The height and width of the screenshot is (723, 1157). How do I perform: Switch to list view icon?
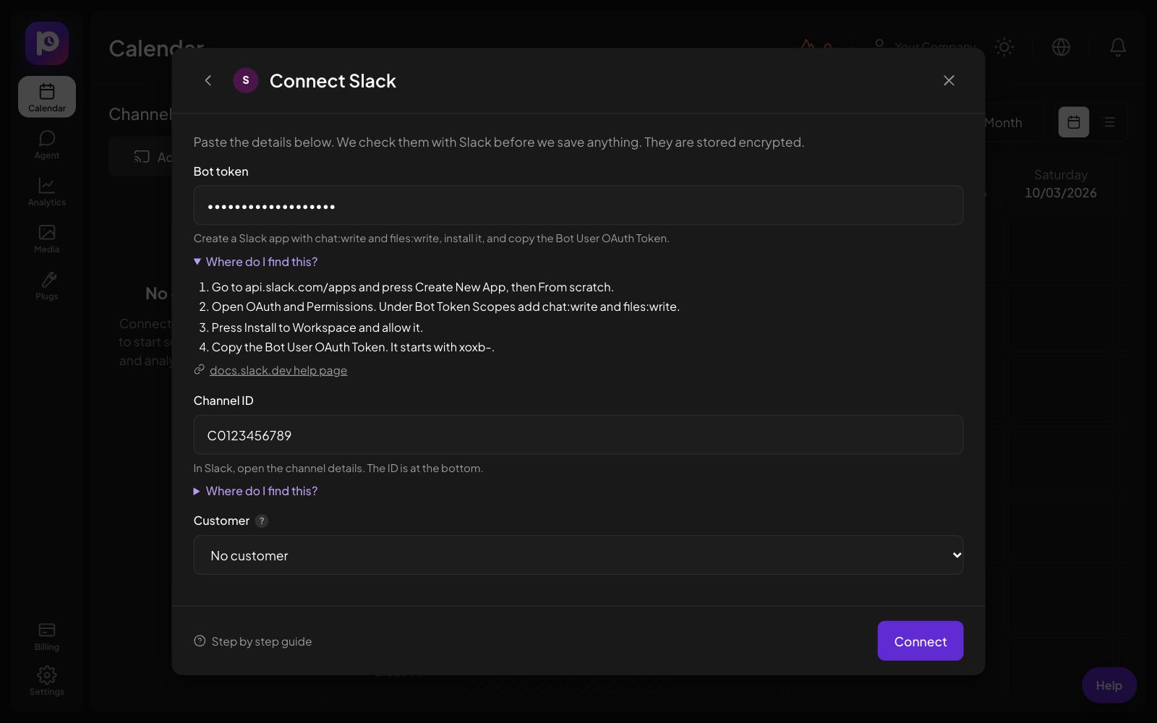[x=1109, y=122]
